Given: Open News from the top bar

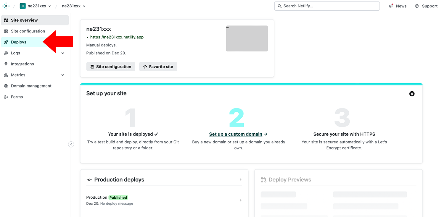Looking at the screenshot, I should 398,6.
